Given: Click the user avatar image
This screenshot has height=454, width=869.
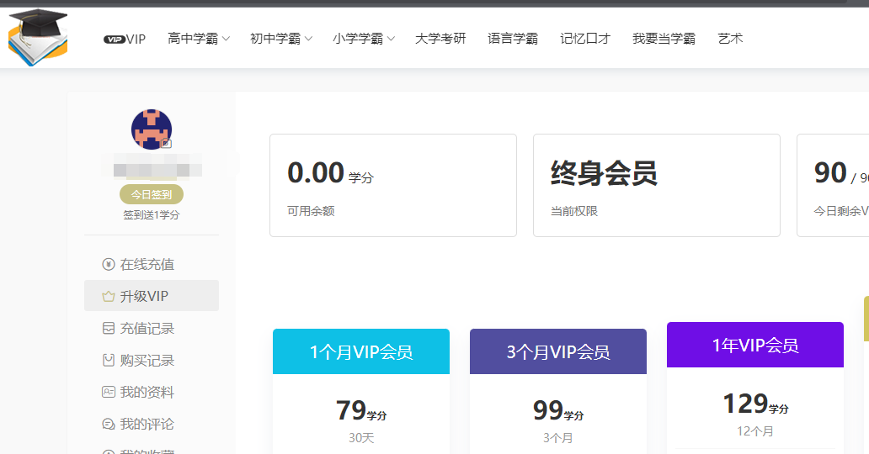Looking at the screenshot, I should pos(152,129).
